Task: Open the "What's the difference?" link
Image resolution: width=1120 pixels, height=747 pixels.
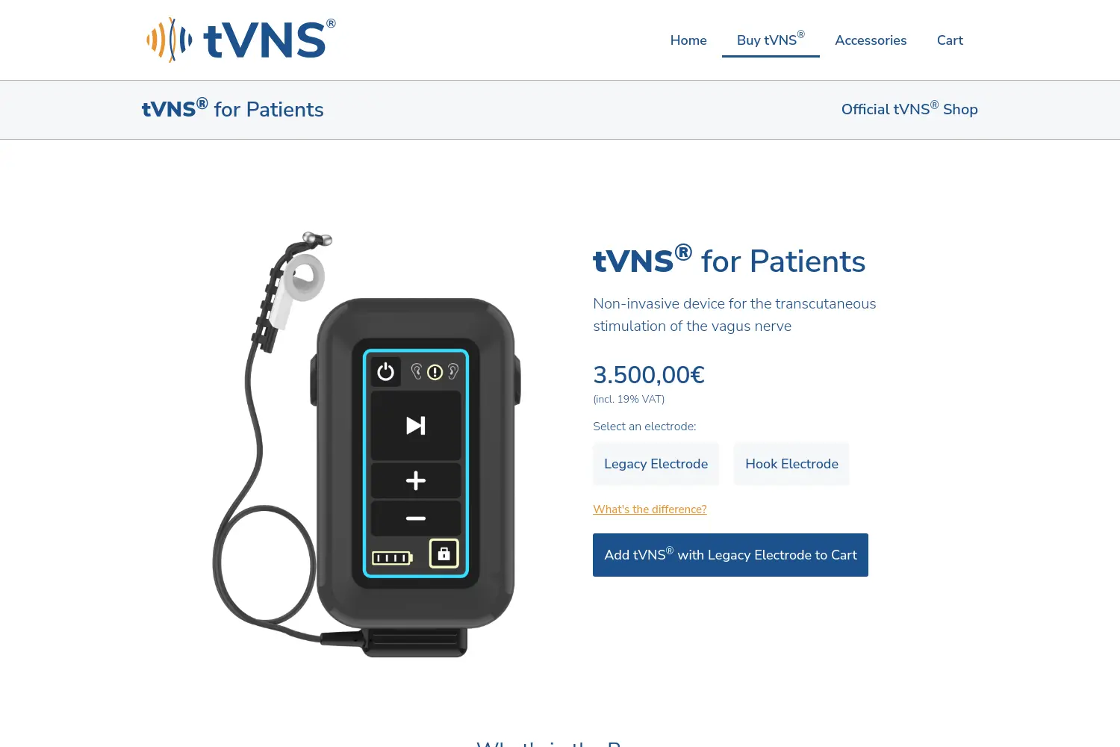Action: pos(650,509)
